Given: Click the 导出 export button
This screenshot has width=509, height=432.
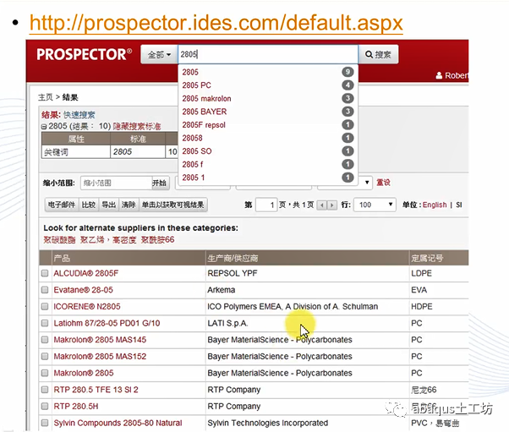Looking at the screenshot, I should pyautogui.click(x=109, y=205).
